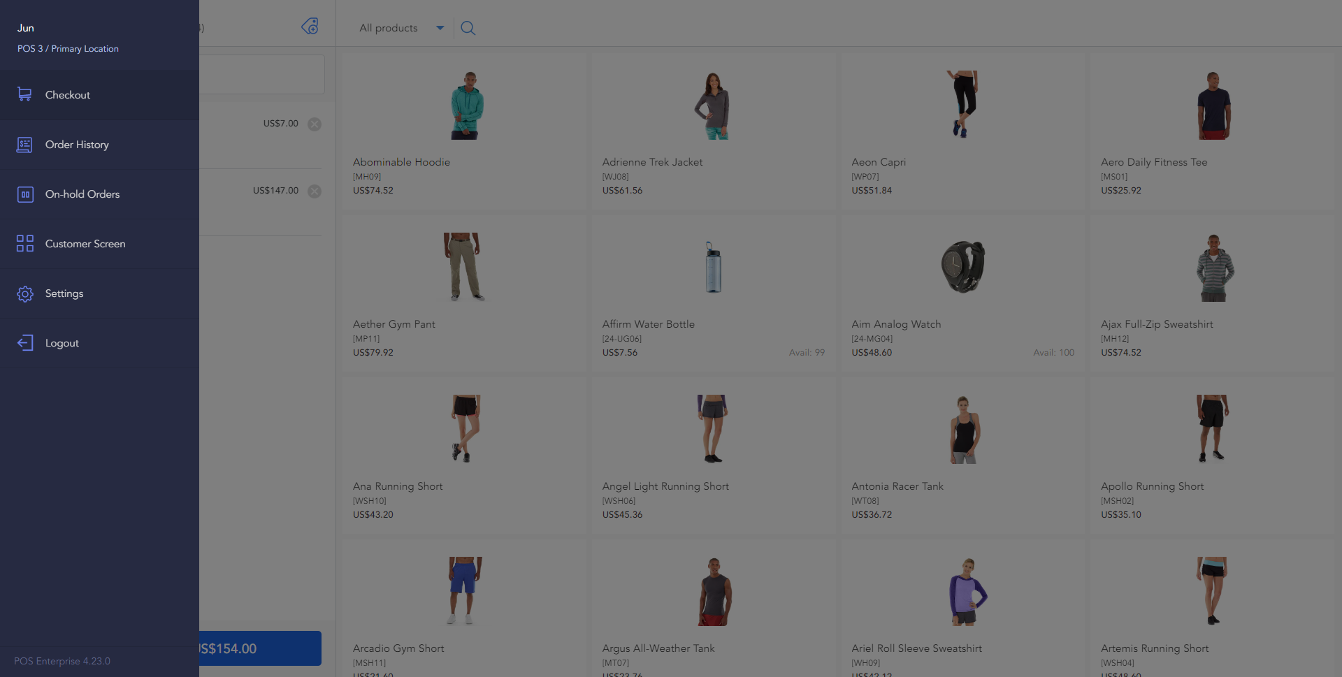Select the Aeon Capri product image
The image size is (1342, 677).
pyautogui.click(x=962, y=103)
